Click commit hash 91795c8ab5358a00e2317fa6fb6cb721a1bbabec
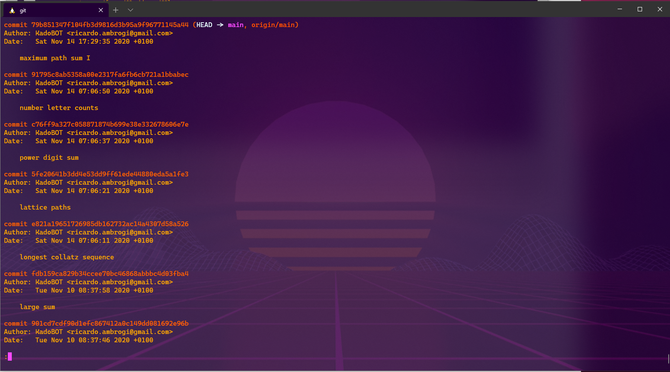The height and width of the screenshot is (372, 670). point(110,75)
